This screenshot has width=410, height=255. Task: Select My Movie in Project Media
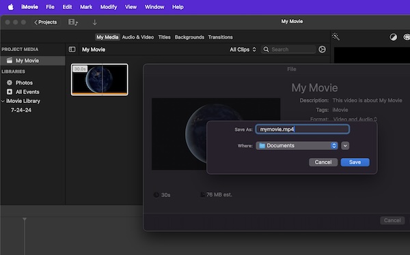[x=33, y=61]
